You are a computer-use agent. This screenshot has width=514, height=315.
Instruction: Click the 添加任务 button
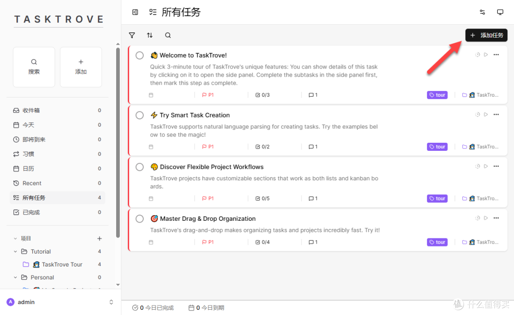(x=486, y=35)
